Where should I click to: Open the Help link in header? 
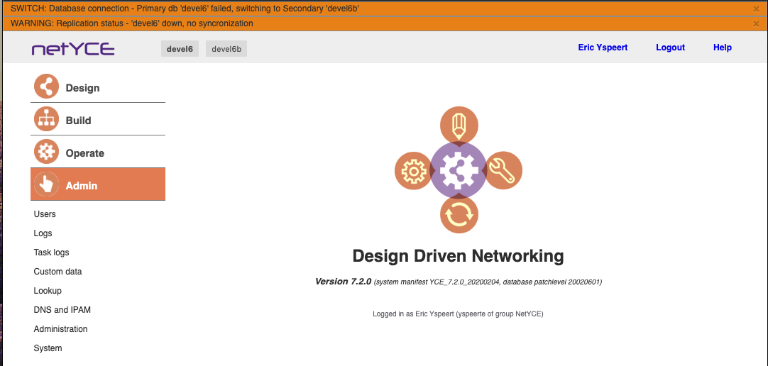pos(722,48)
